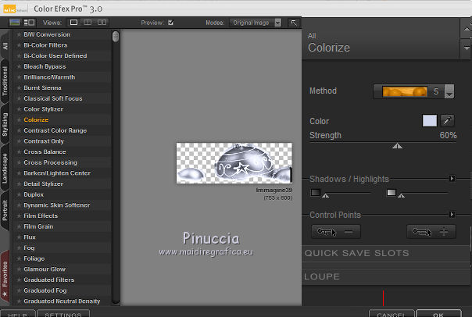The width and height of the screenshot is (472, 317).
Task: Expand the Control Points section arrow
Action: pyautogui.click(x=452, y=215)
